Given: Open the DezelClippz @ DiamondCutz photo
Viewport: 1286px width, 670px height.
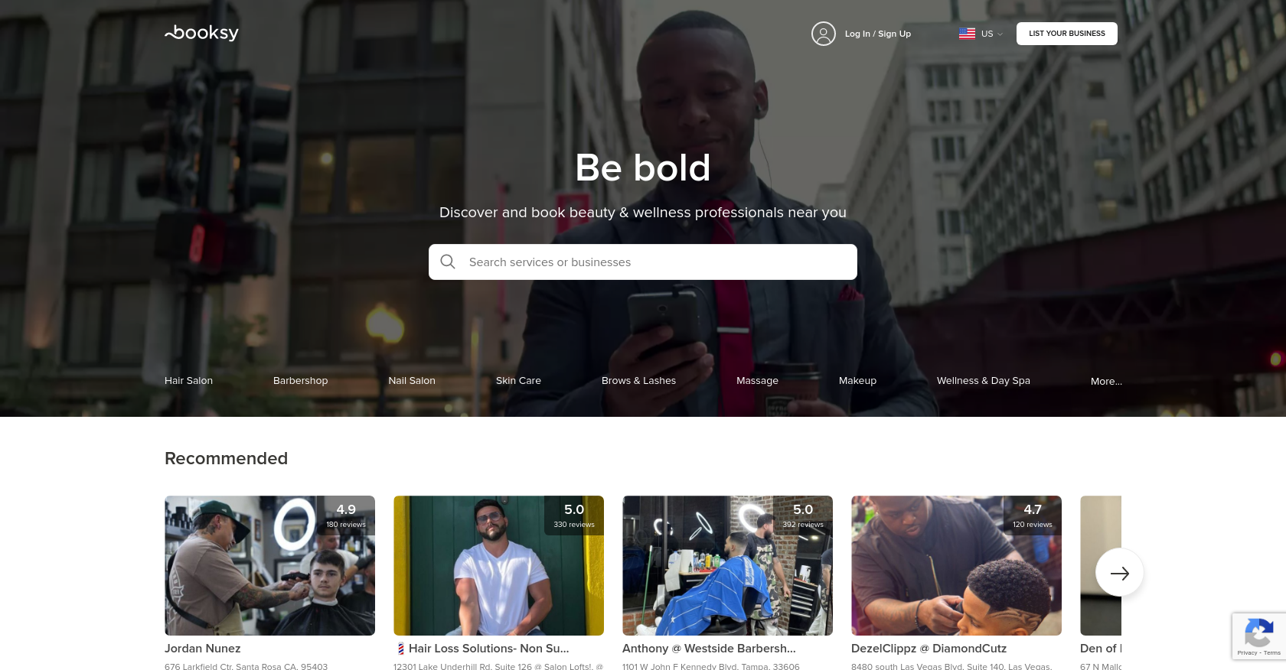Looking at the screenshot, I should click(956, 565).
